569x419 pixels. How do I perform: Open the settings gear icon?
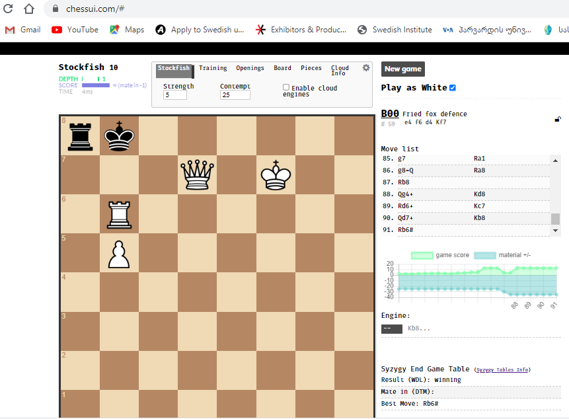366,68
